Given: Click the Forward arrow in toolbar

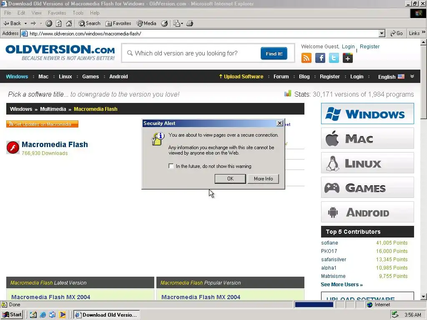Looking at the screenshot, I should click(33, 23).
